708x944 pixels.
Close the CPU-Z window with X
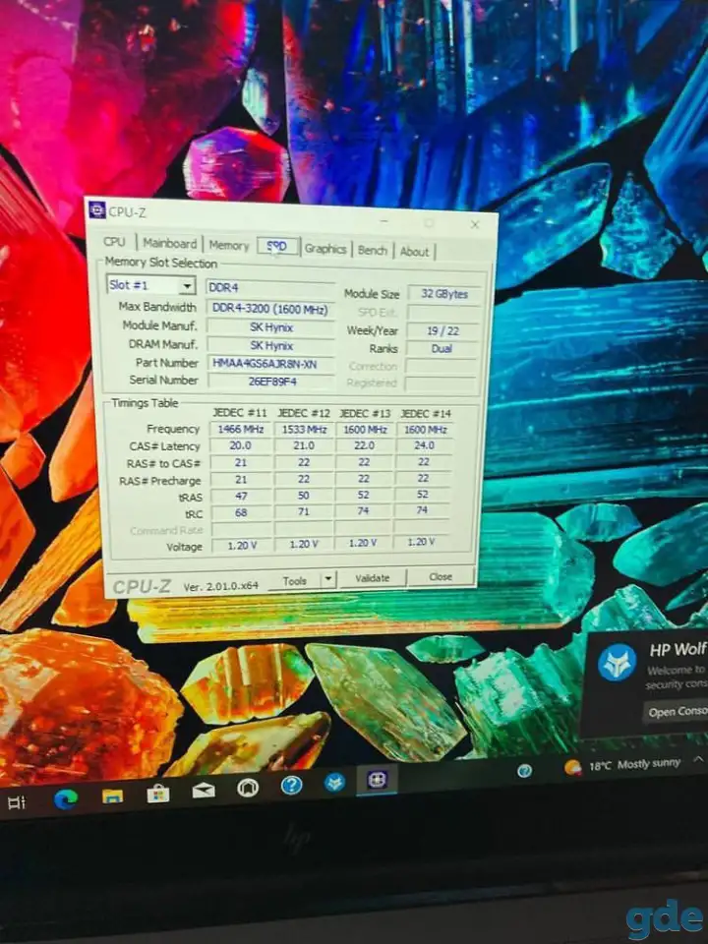474,224
